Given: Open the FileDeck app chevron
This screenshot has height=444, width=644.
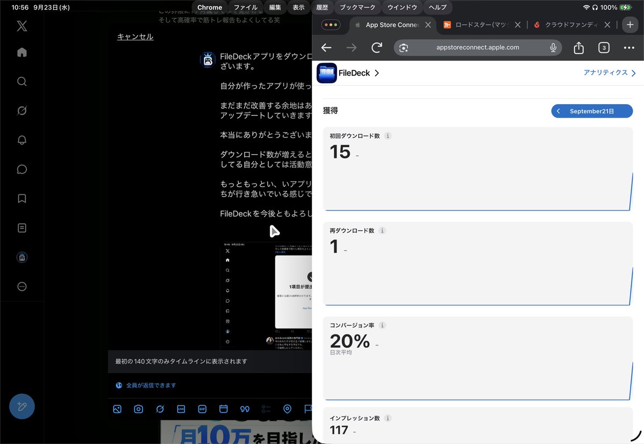Looking at the screenshot, I should click(x=377, y=73).
